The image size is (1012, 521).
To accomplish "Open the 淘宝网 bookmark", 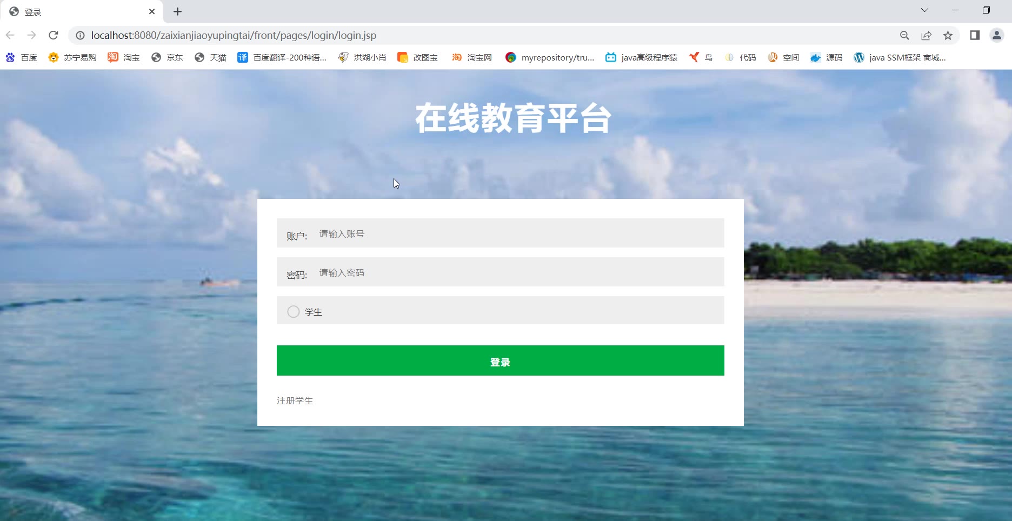I will coord(471,57).
